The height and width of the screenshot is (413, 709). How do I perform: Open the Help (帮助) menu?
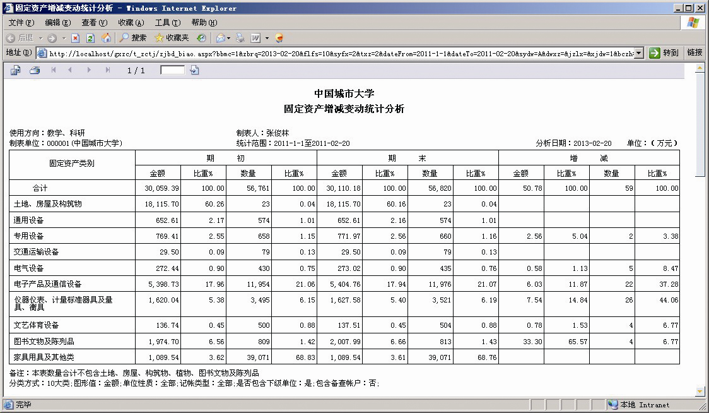point(204,23)
